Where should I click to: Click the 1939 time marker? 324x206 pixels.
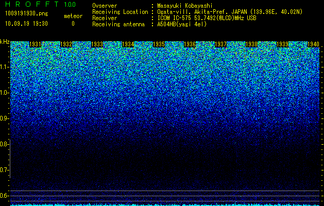[282, 44]
